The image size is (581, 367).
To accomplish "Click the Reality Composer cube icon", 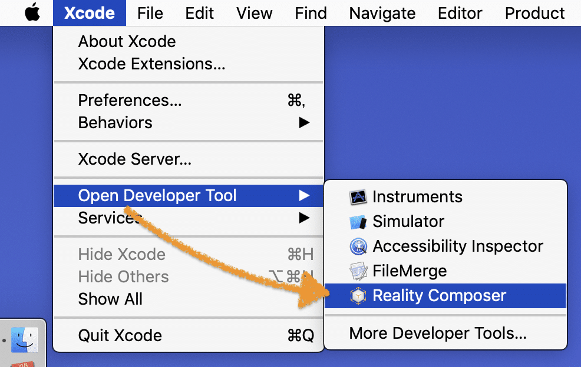I will [358, 296].
